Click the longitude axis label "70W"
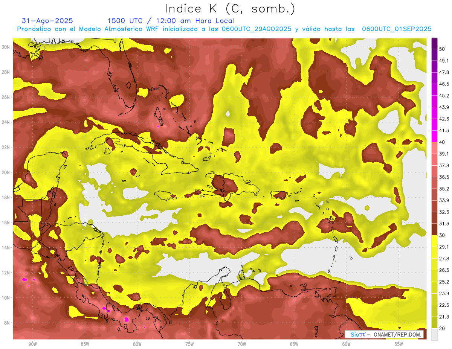The width and height of the screenshot is (452, 349). pyautogui.click(x=242, y=344)
